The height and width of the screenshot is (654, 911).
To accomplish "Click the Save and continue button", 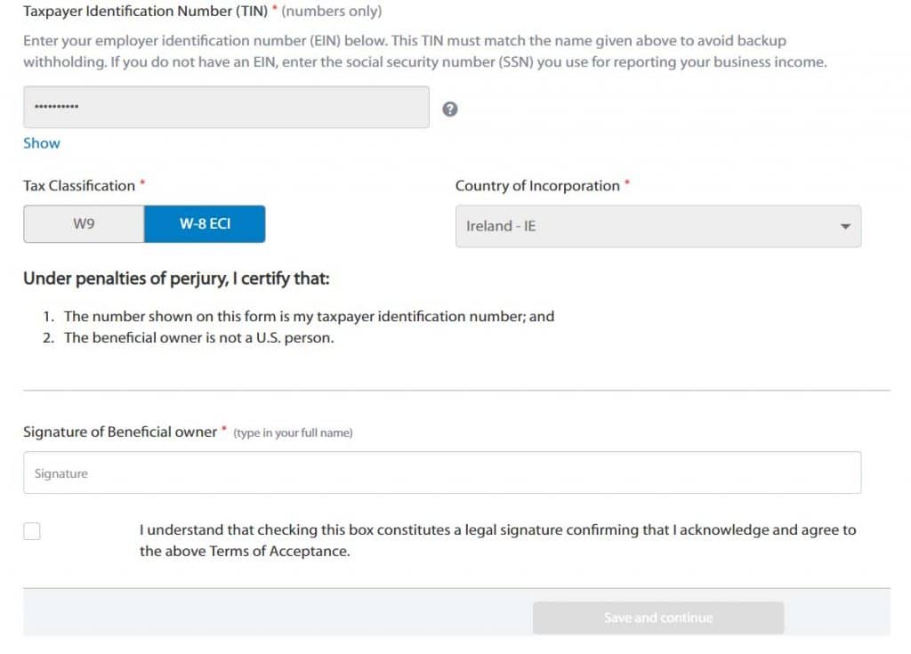I will tap(658, 618).
